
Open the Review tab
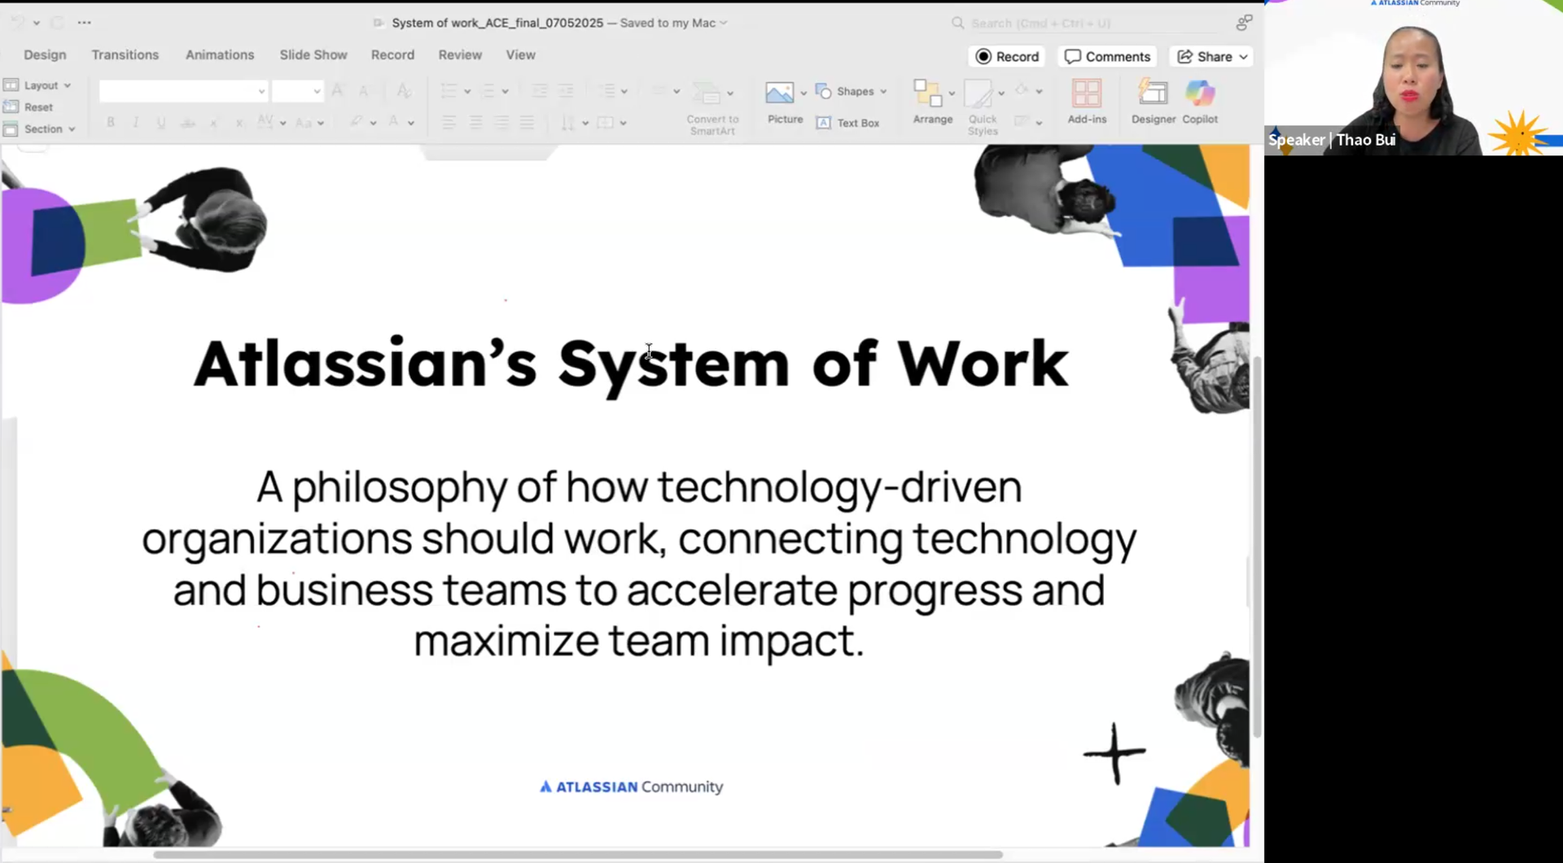pyautogui.click(x=460, y=55)
